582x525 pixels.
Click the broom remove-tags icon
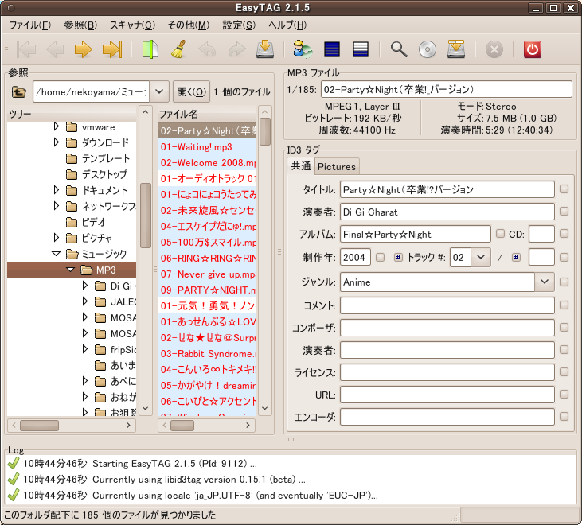[x=178, y=49]
